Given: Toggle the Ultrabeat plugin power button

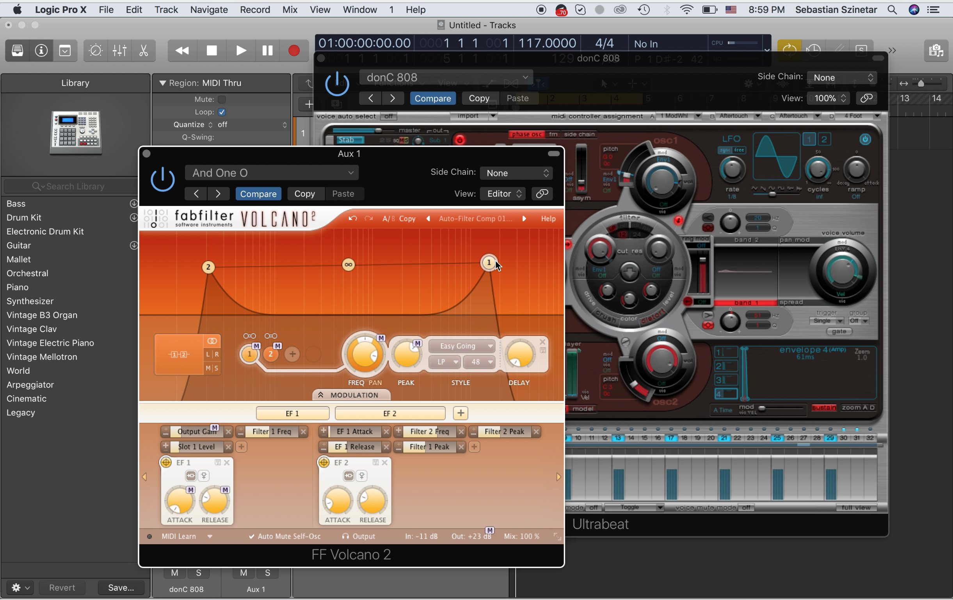Looking at the screenshot, I should (337, 84).
